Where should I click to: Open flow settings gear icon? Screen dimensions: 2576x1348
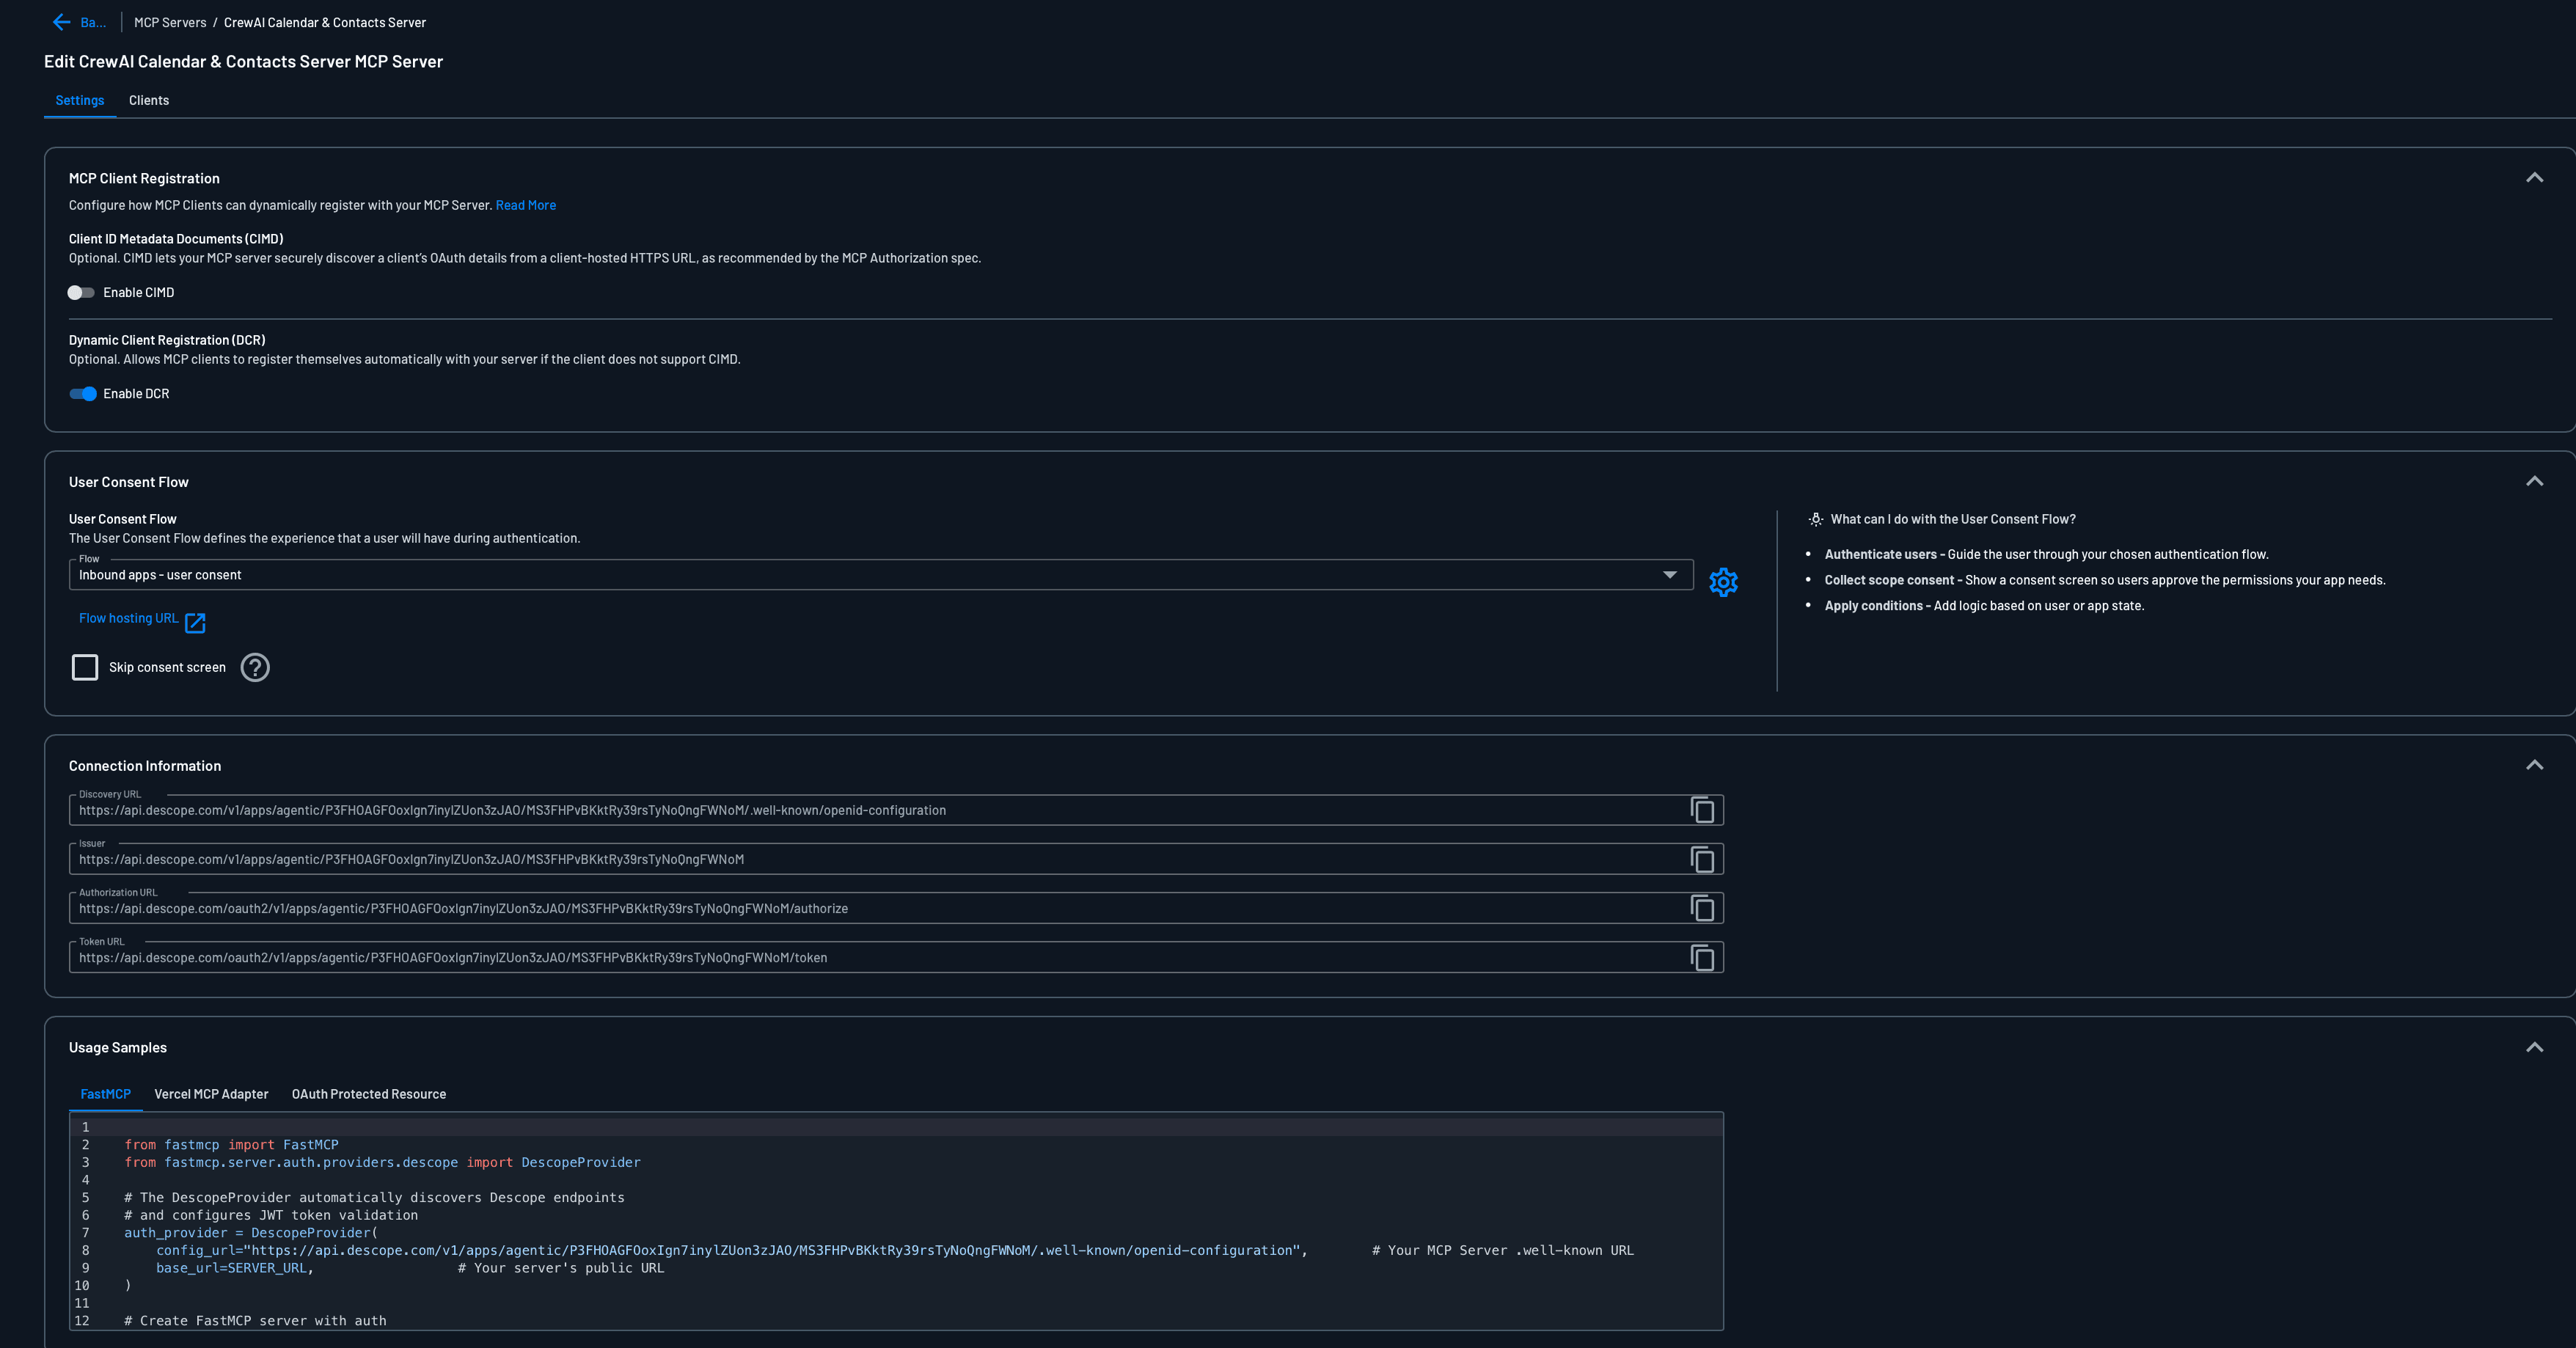click(1723, 582)
